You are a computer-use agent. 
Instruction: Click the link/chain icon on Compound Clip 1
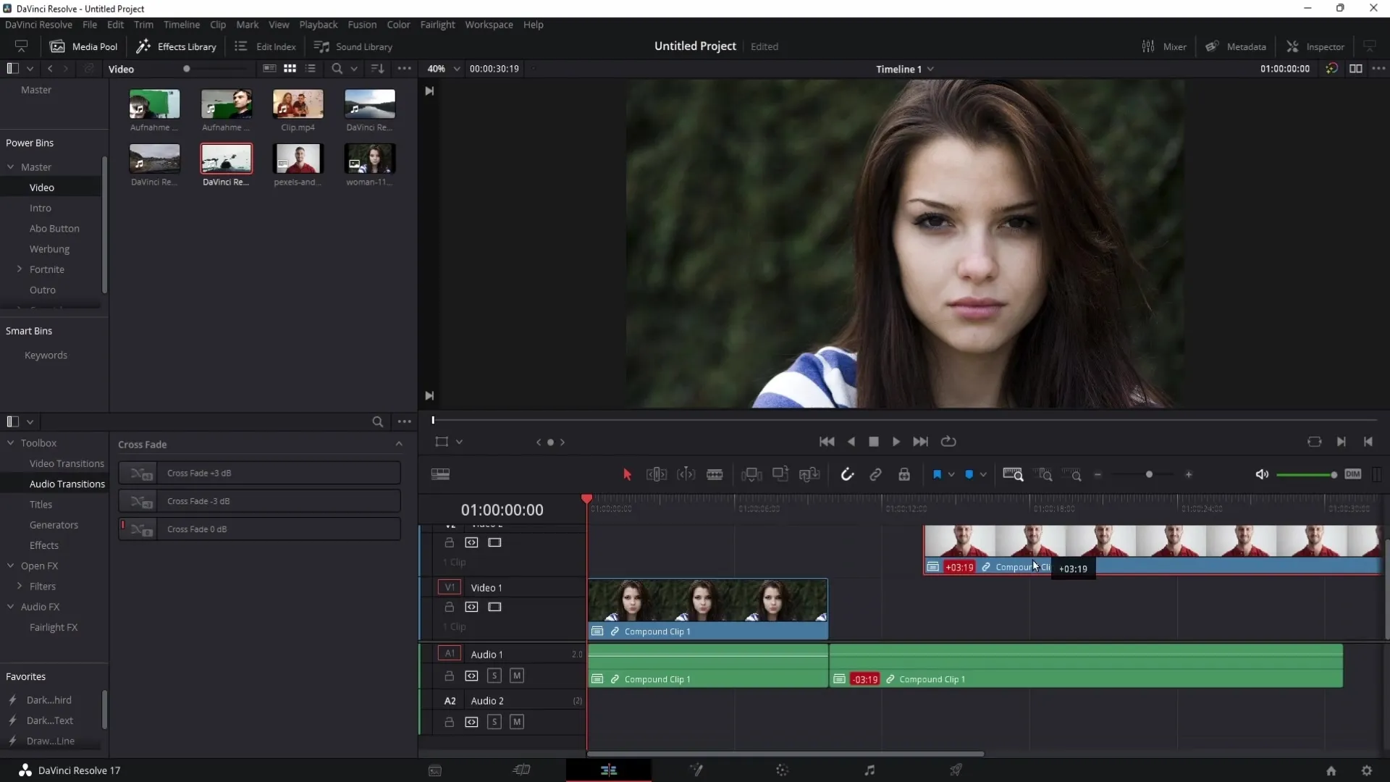[615, 631]
